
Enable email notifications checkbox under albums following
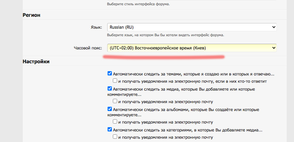pyautogui.click(x=115, y=122)
